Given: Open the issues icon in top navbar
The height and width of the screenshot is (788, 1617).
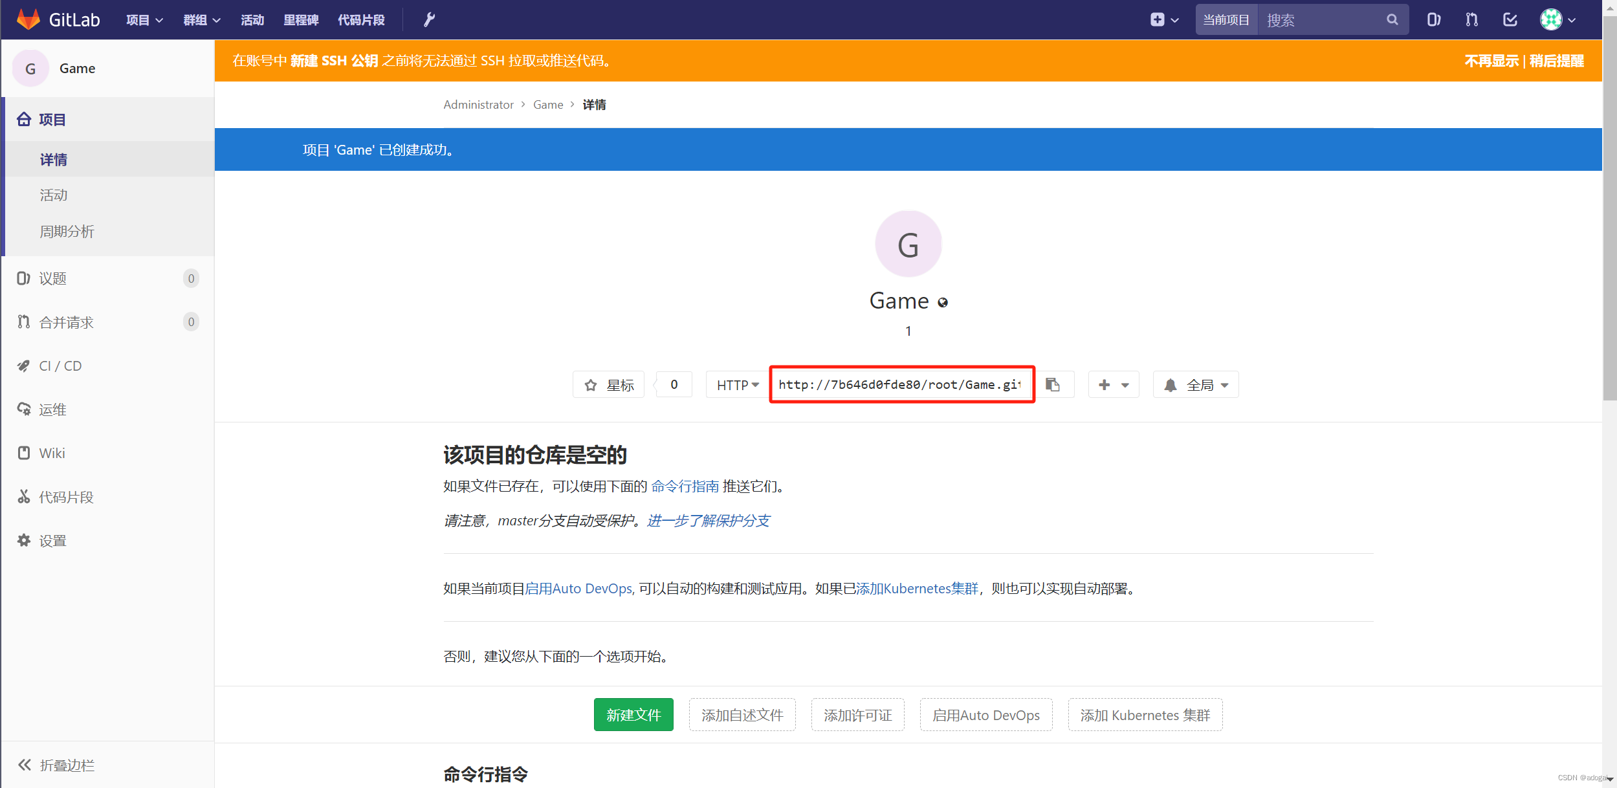Looking at the screenshot, I should point(1433,20).
